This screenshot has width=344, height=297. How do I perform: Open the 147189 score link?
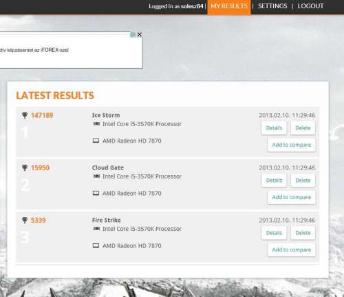coord(42,115)
